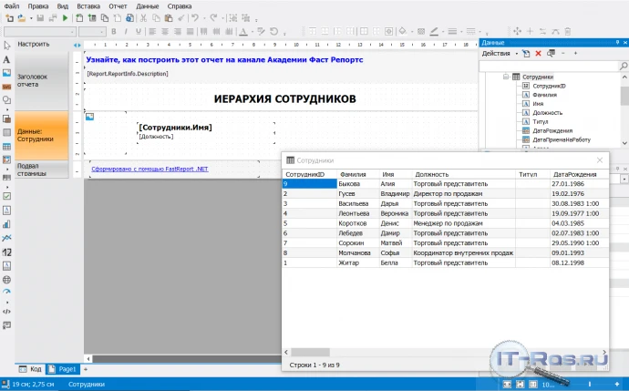The height and width of the screenshot is (391, 629).
Task: Select the Sparkline object tool
Action: coord(6,238)
